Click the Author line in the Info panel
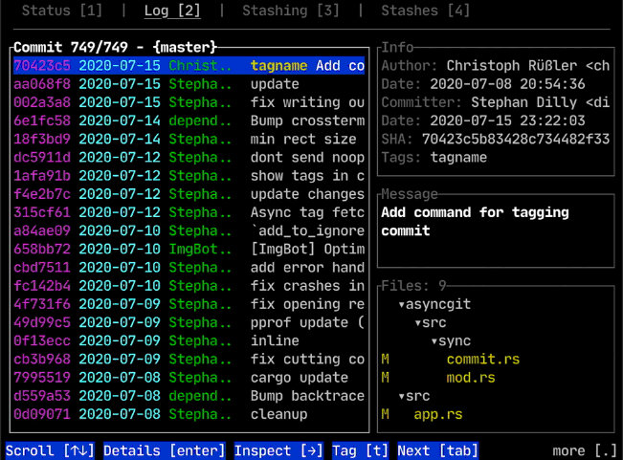The width and height of the screenshot is (623, 460). pyautogui.click(x=496, y=65)
